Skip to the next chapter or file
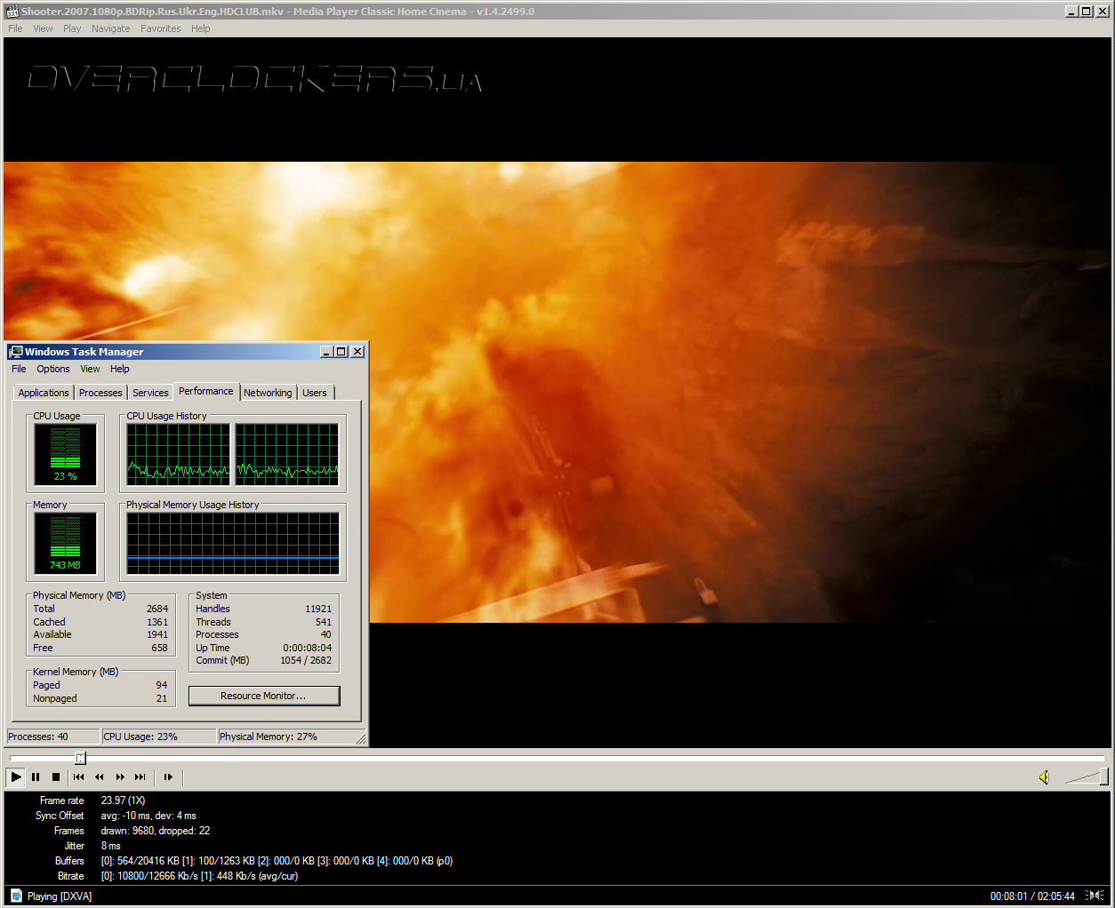1115x908 pixels. (140, 777)
